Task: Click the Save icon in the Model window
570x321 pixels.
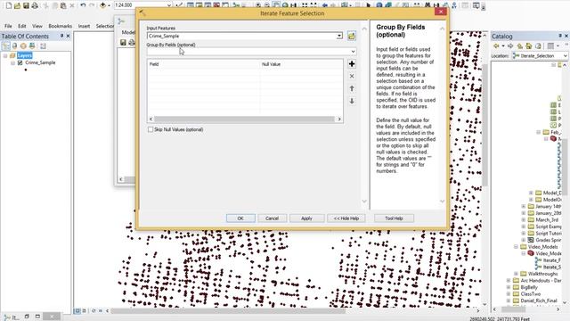Action: 123,43
